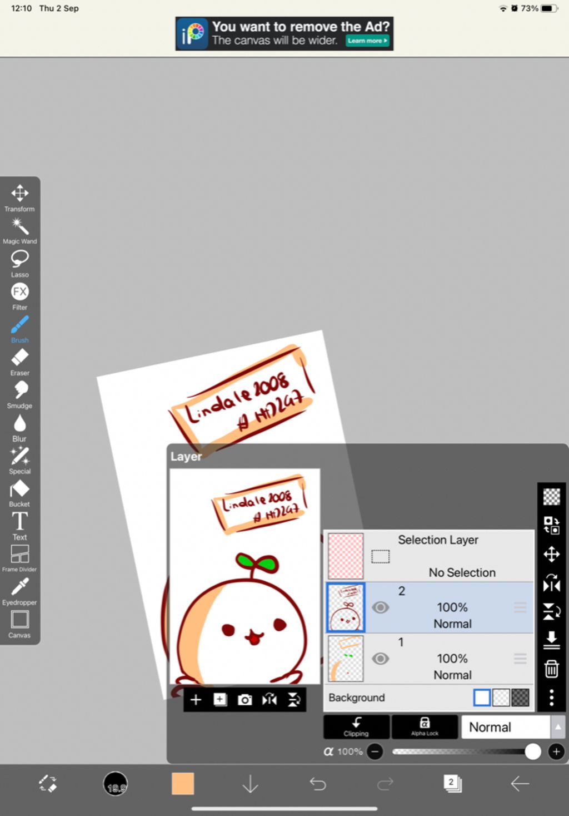This screenshot has height=816, width=569.
Task: Toggle Alpha Lock for the layer
Action: tap(425, 726)
